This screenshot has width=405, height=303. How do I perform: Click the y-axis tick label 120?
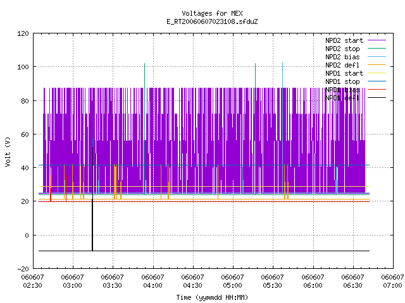[x=23, y=33]
